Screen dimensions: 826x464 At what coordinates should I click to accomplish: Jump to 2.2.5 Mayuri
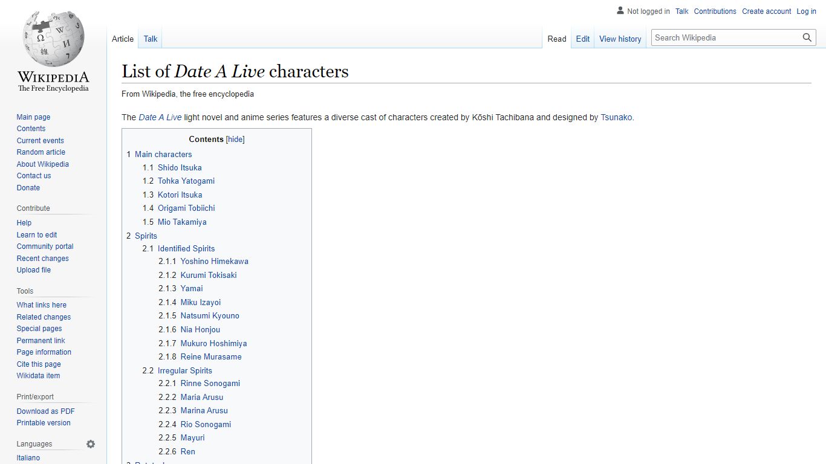pos(181,437)
